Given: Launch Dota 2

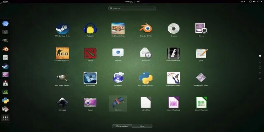Looking at the screenshot, I should [x=90, y=53].
